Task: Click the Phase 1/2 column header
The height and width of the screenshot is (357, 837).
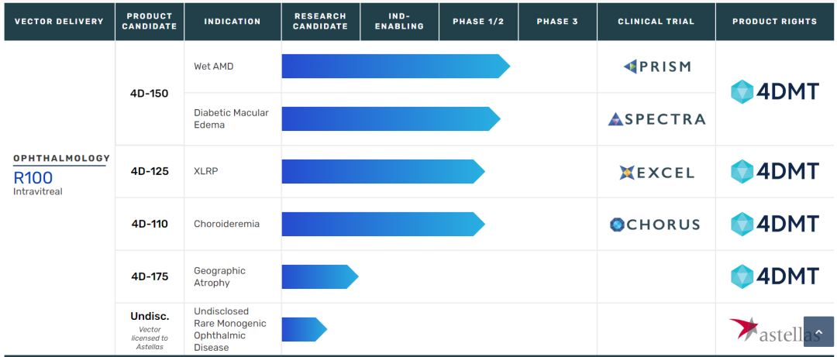Action: (x=478, y=22)
